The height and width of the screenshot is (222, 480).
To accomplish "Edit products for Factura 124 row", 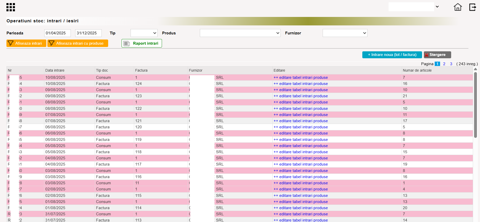I will [x=301, y=84].
